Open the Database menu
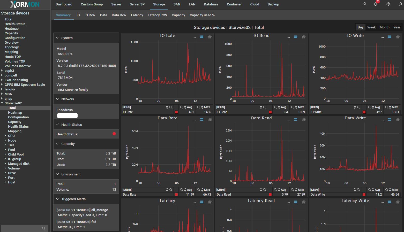This screenshot has height=232, width=404. [211, 4]
